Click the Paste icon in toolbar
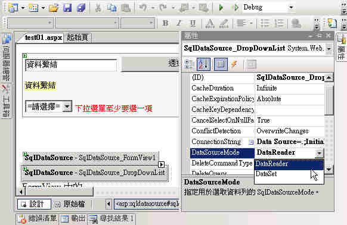Image resolution: width=347 pixels, height=225 pixels. 126,8
